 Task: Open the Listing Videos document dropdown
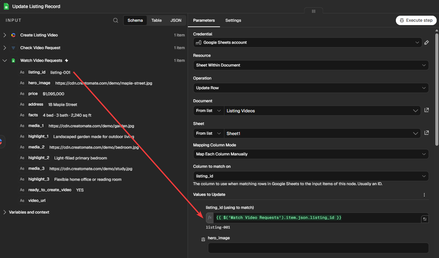322,111
